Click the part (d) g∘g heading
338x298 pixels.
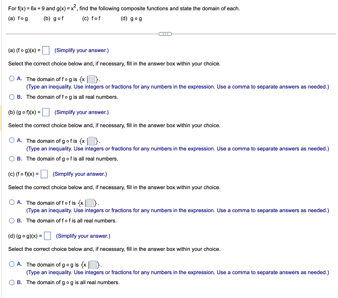tap(131, 19)
